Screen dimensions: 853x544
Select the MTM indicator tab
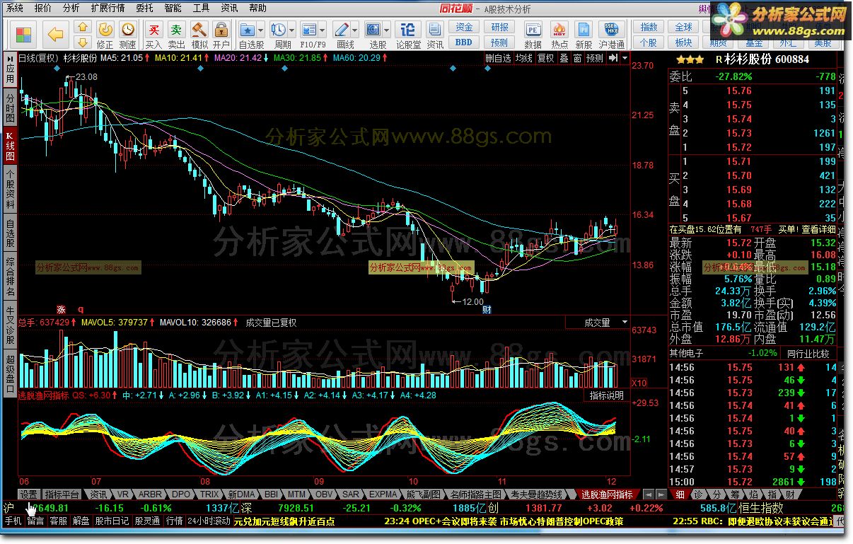click(297, 494)
